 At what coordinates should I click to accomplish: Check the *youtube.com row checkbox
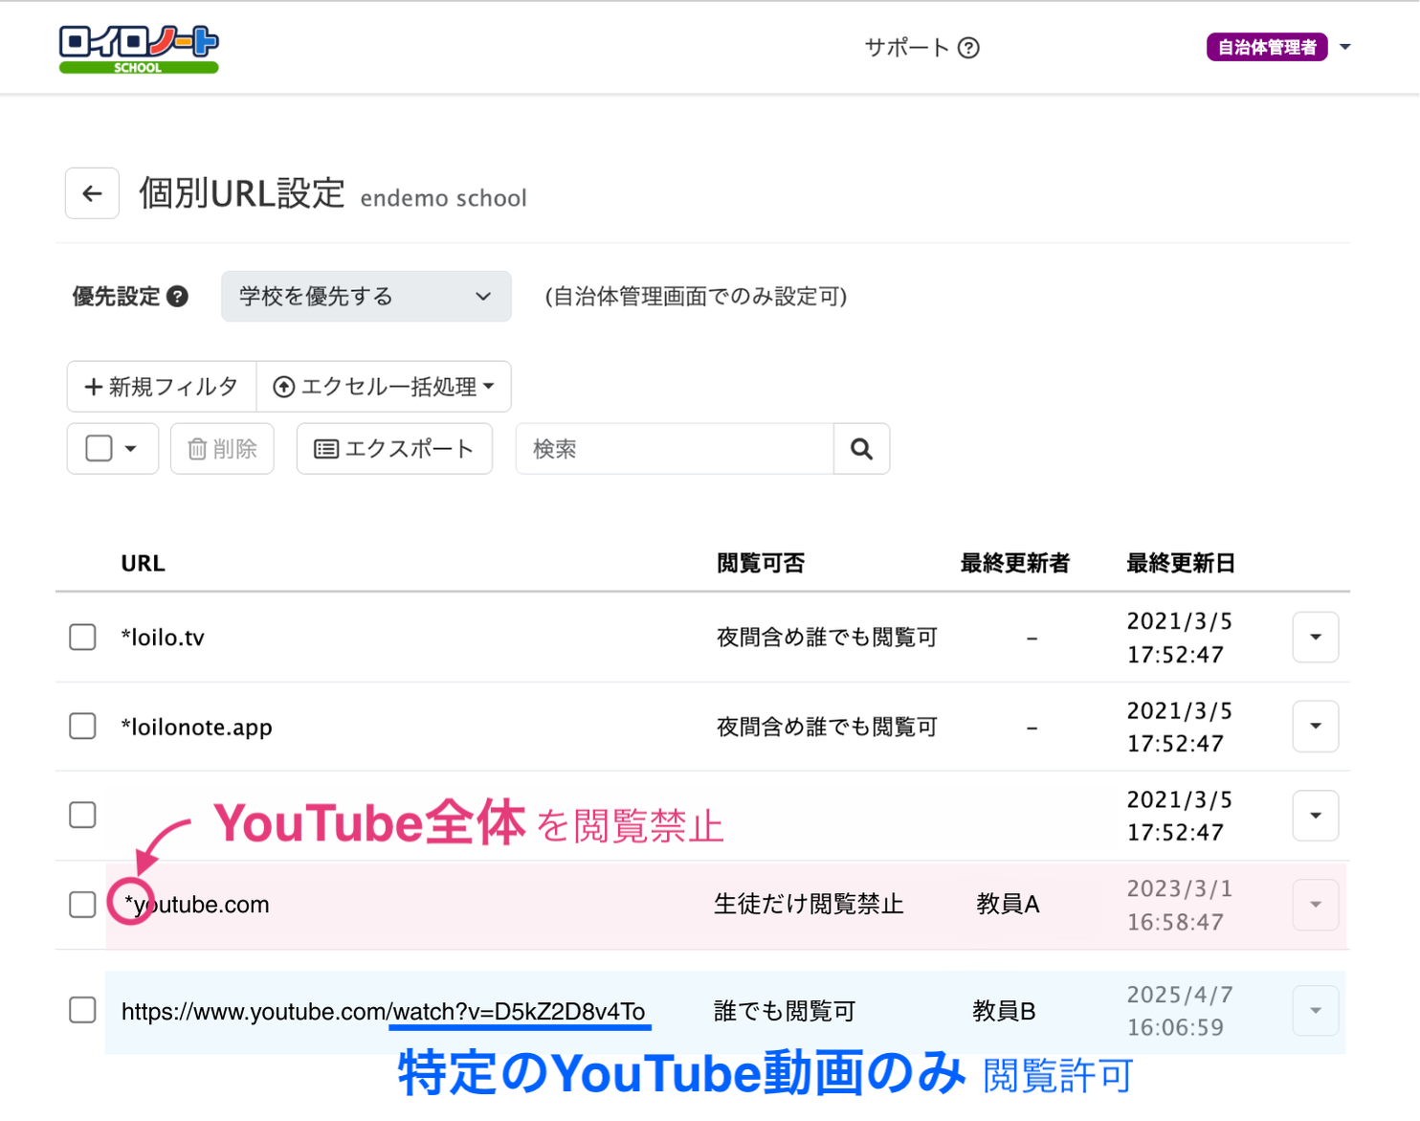(83, 905)
